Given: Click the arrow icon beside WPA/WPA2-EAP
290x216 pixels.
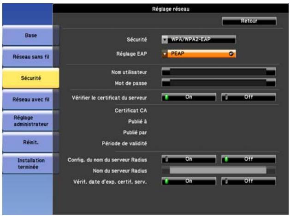Looking at the screenshot, I should click(x=165, y=40).
